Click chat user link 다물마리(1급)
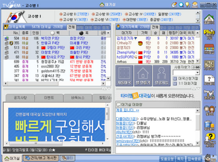This screenshot has width=218, height=162. 126,119
